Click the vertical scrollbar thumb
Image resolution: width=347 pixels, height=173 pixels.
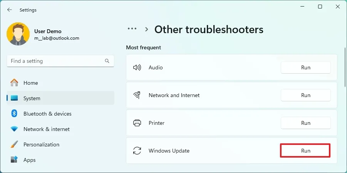point(345,67)
